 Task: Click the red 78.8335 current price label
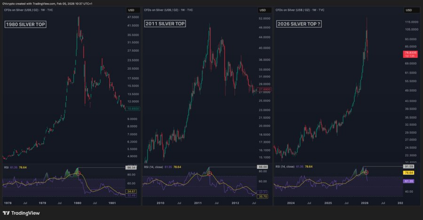pyautogui.click(x=410, y=54)
